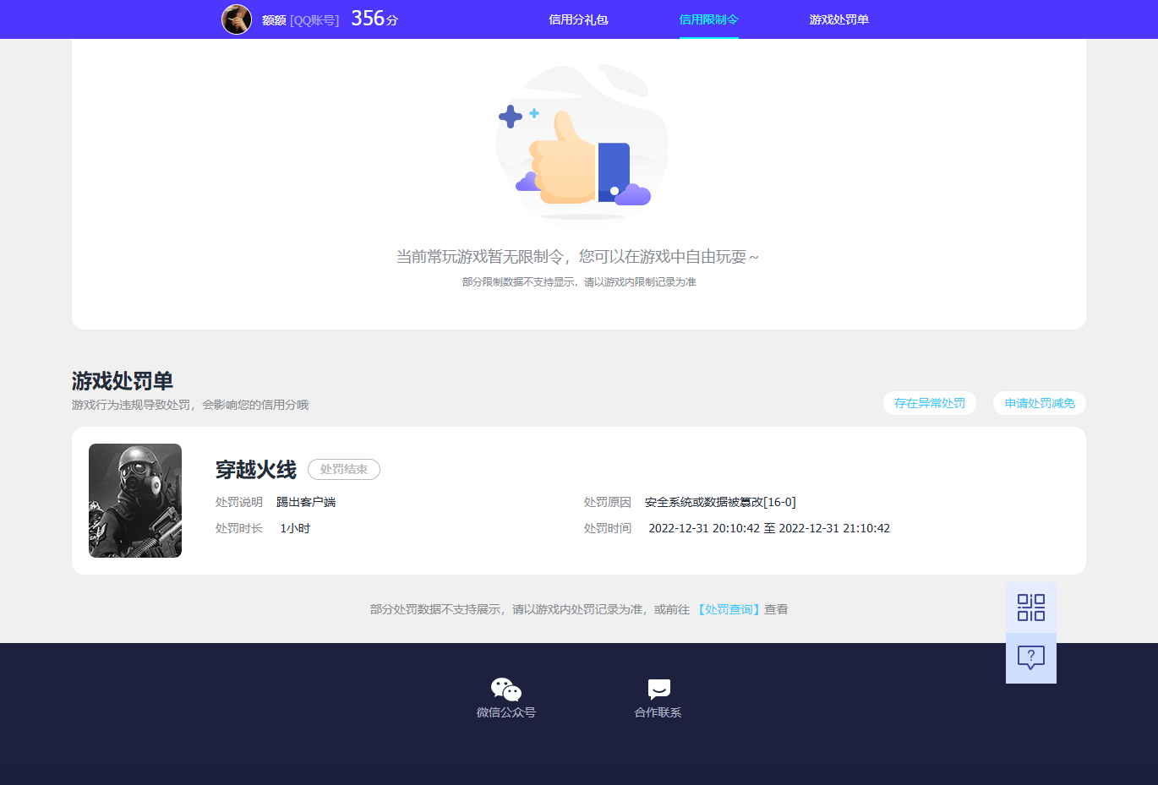This screenshot has width=1158, height=785.
Task: Click the help question-mark chat icon
Action: click(1030, 657)
